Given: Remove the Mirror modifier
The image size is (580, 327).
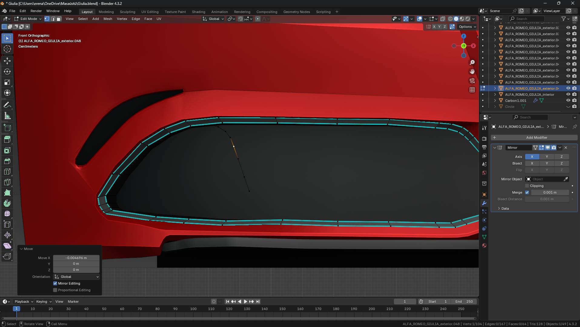Looking at the screenshot, I should coord(566,148).
